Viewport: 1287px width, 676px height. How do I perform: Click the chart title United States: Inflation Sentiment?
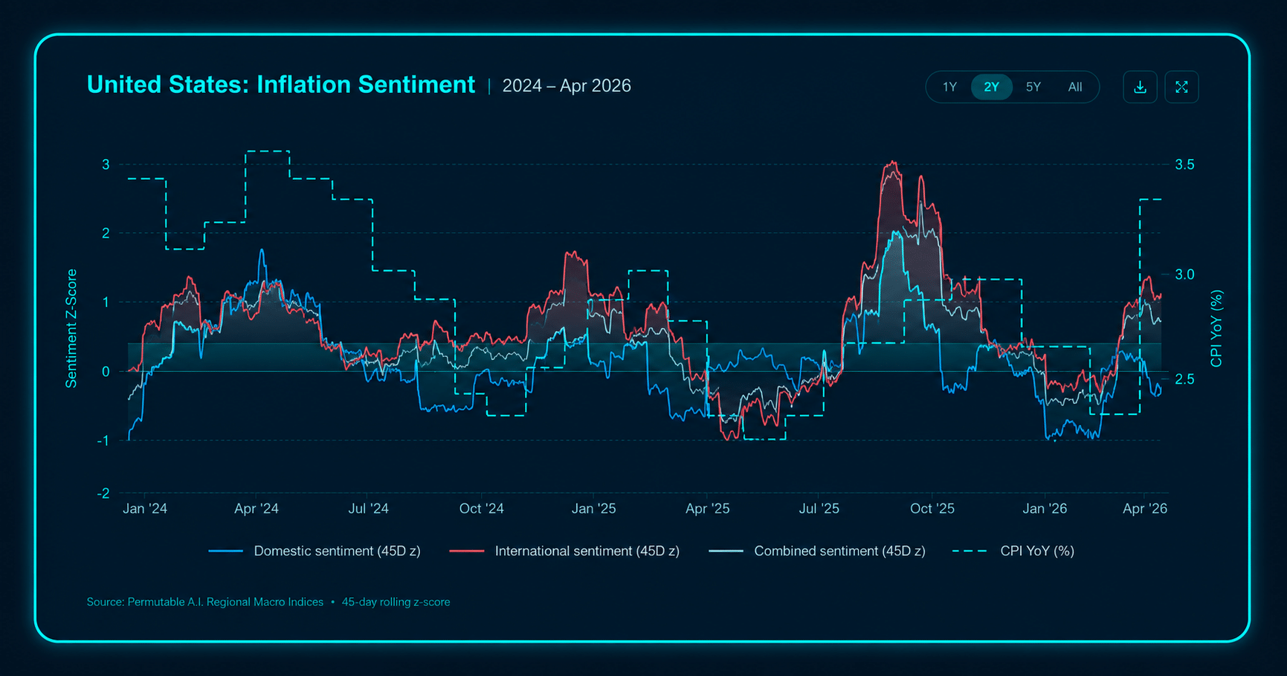click(x=280, y=85)
